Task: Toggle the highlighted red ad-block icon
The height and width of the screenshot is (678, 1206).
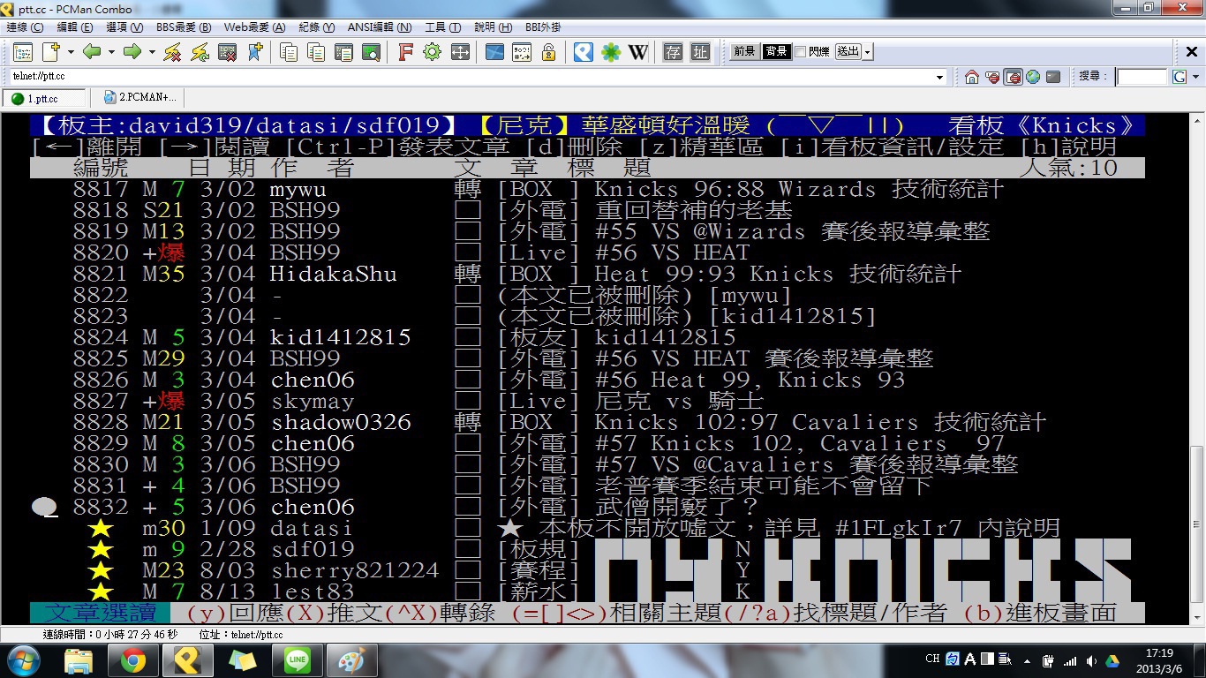Action: pyautogui.click(x=1013, y=77)
